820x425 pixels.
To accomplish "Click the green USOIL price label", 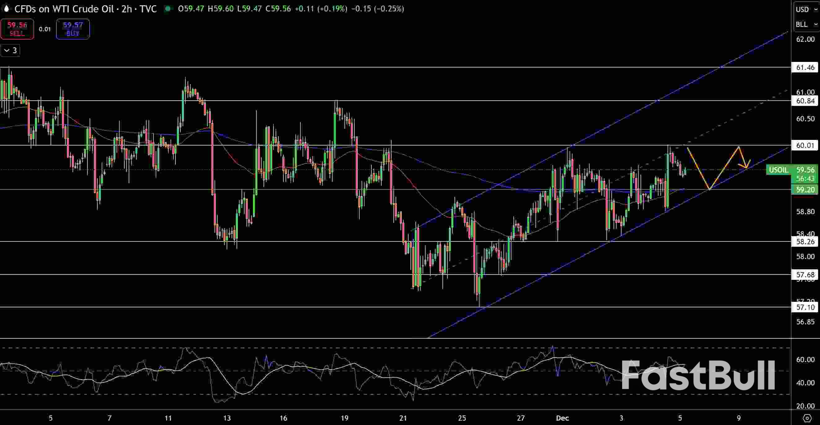I will tap(779, 170).
